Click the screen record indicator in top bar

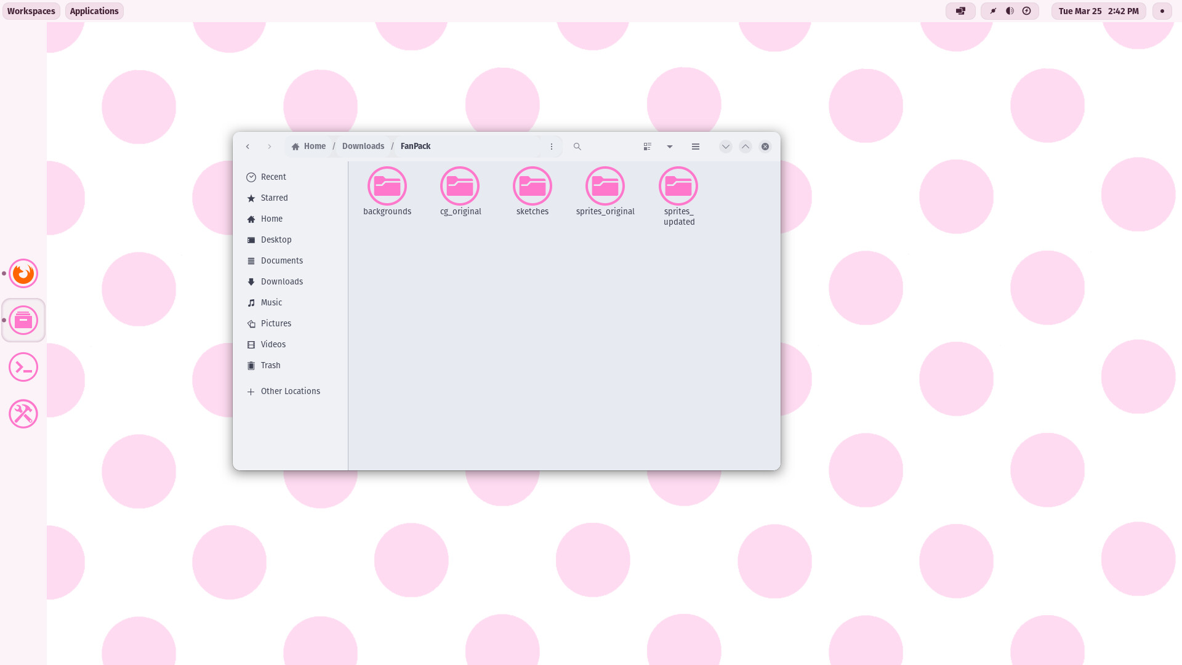click(x=1161, y=10)
